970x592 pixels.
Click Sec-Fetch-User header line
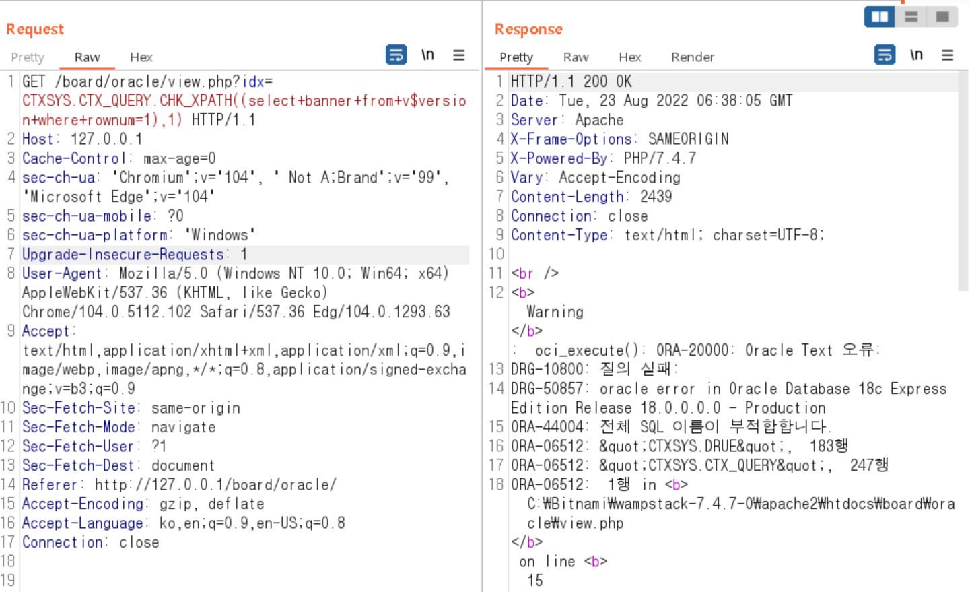94,447
